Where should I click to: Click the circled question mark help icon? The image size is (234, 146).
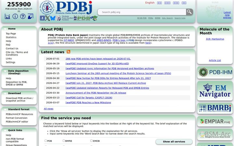point(23,16)
